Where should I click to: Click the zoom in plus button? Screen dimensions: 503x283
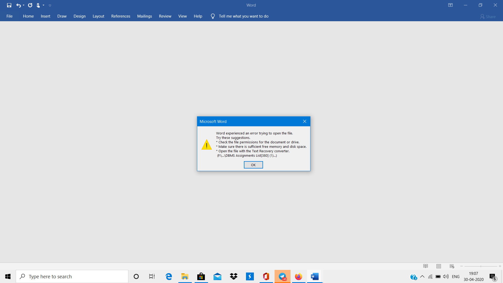pyautogui.click(x=500, y=266)
